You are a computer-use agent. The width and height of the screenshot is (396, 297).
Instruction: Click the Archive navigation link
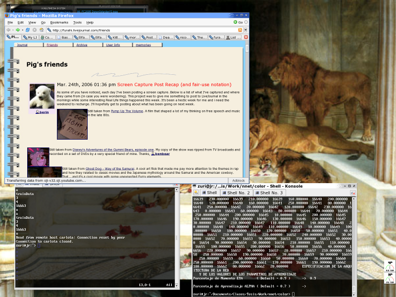tap(82, 45)
